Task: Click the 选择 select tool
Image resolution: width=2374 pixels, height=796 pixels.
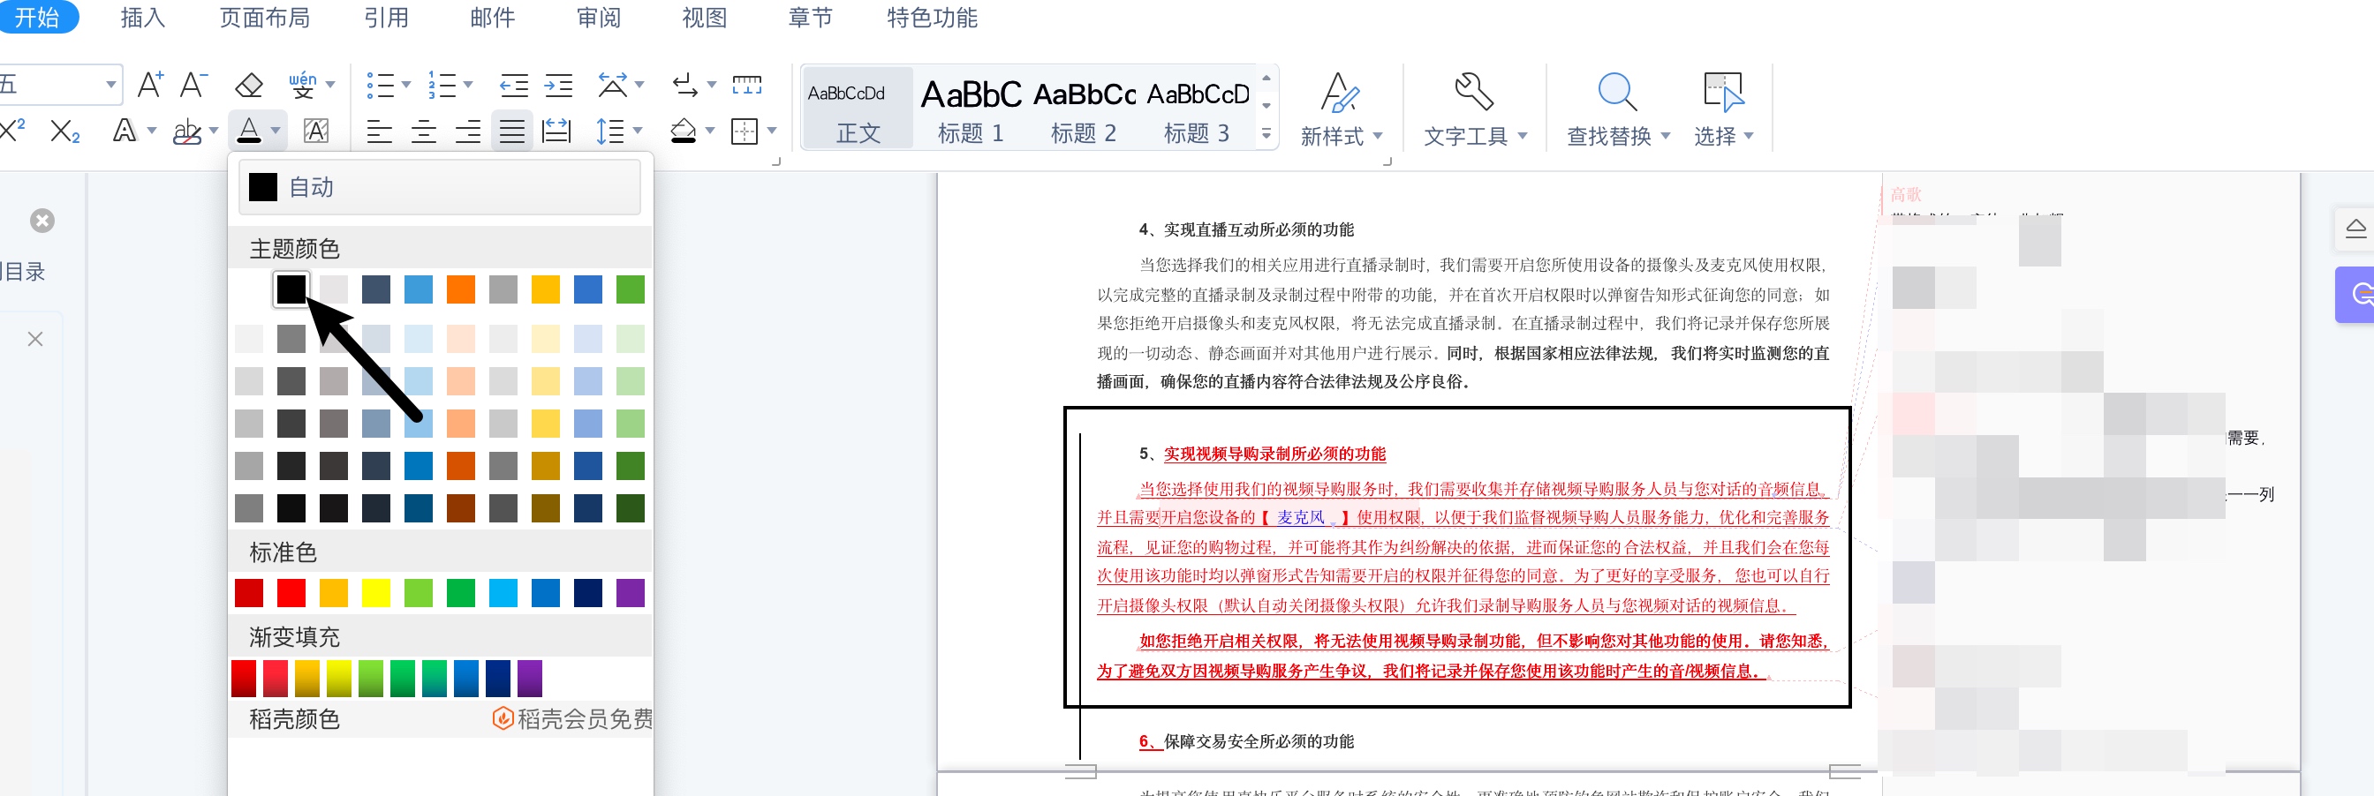Action: point(1723,109)
